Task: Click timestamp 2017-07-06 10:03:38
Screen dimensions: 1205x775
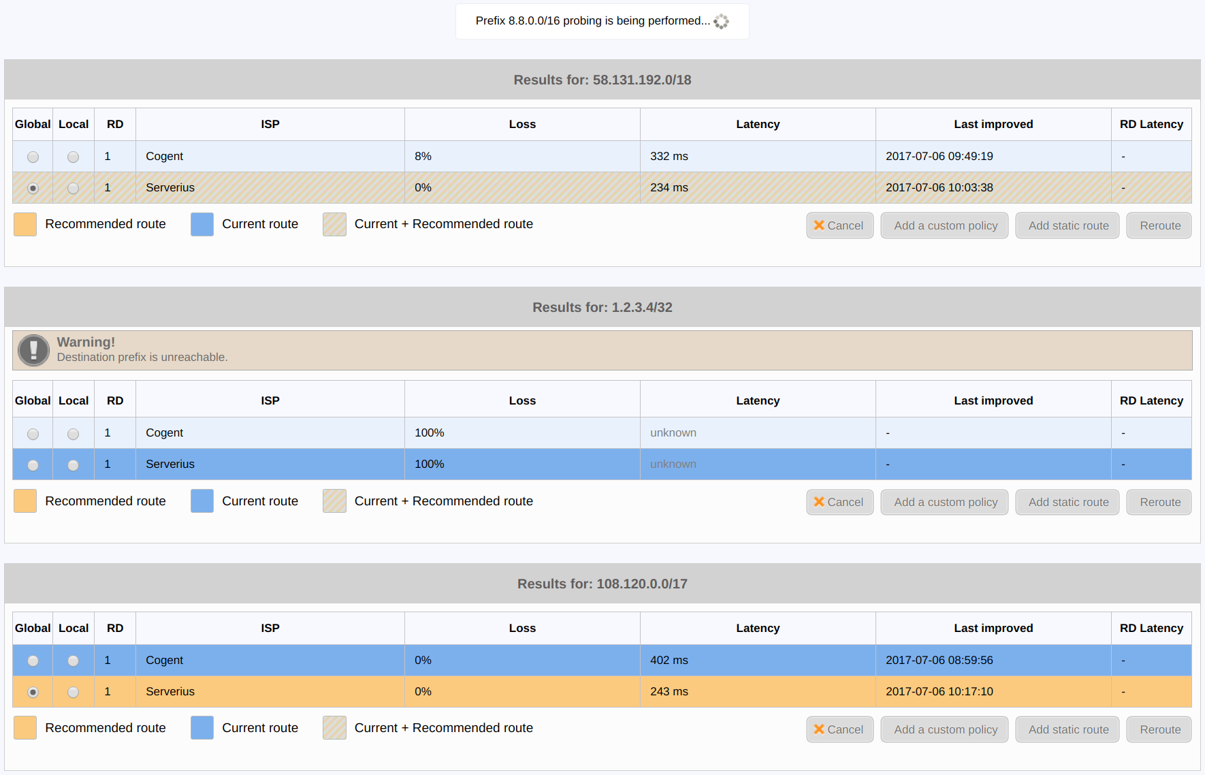Action: tap(939, 187)
